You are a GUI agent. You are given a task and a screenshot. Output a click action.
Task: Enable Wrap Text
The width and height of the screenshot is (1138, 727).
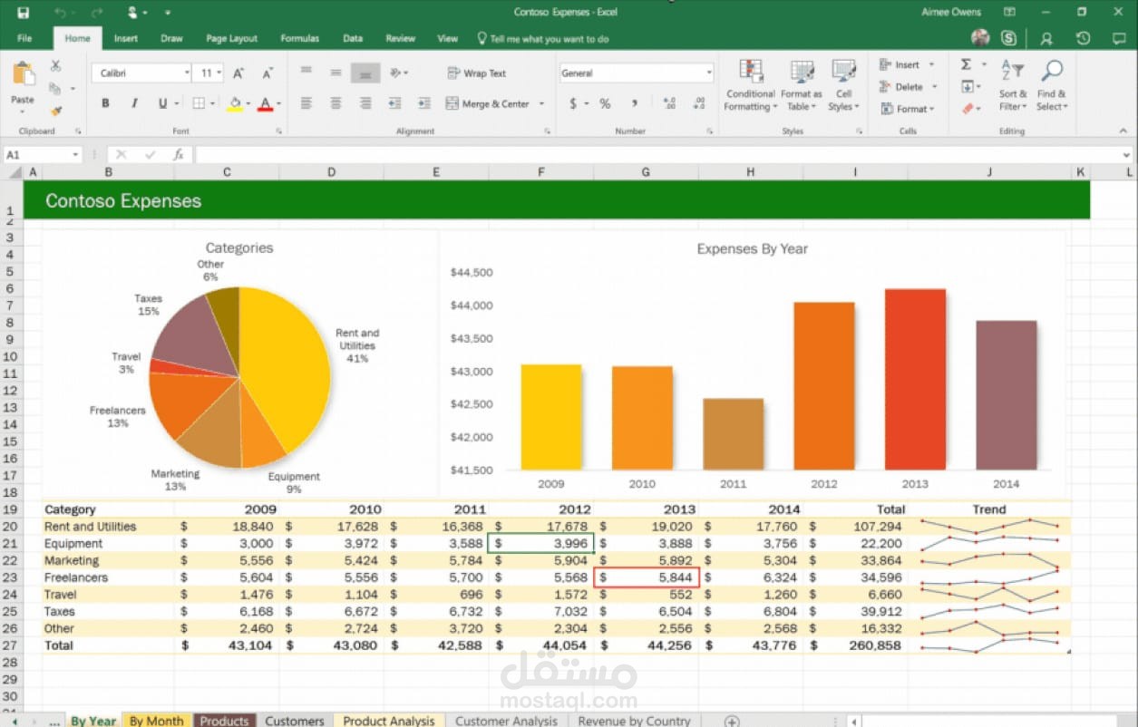478,73
